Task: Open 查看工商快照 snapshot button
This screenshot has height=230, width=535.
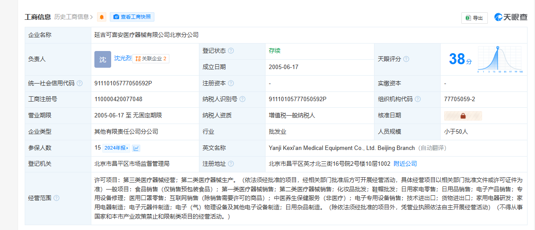Action: click(x=132, y=17)
